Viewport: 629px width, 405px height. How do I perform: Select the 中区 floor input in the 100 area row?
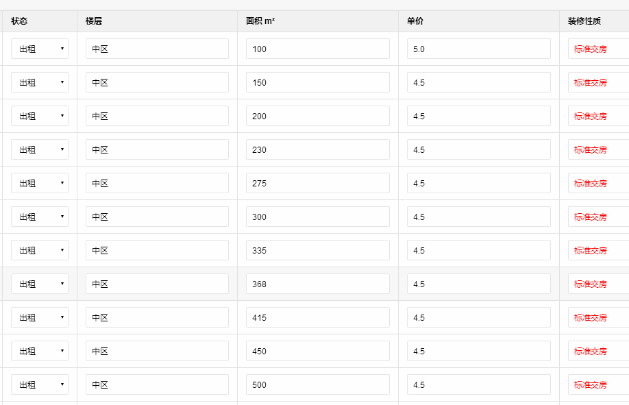click(x=157, y=49)
